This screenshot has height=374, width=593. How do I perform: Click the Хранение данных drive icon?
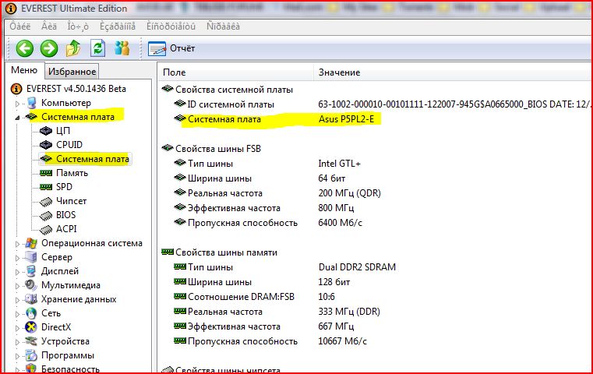[x=31, y=299]
